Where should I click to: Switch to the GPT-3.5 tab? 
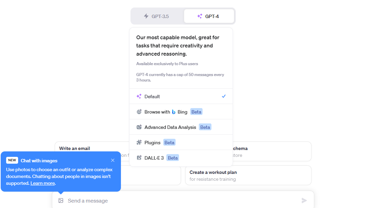pyautogui.click(x=157, y=16)
